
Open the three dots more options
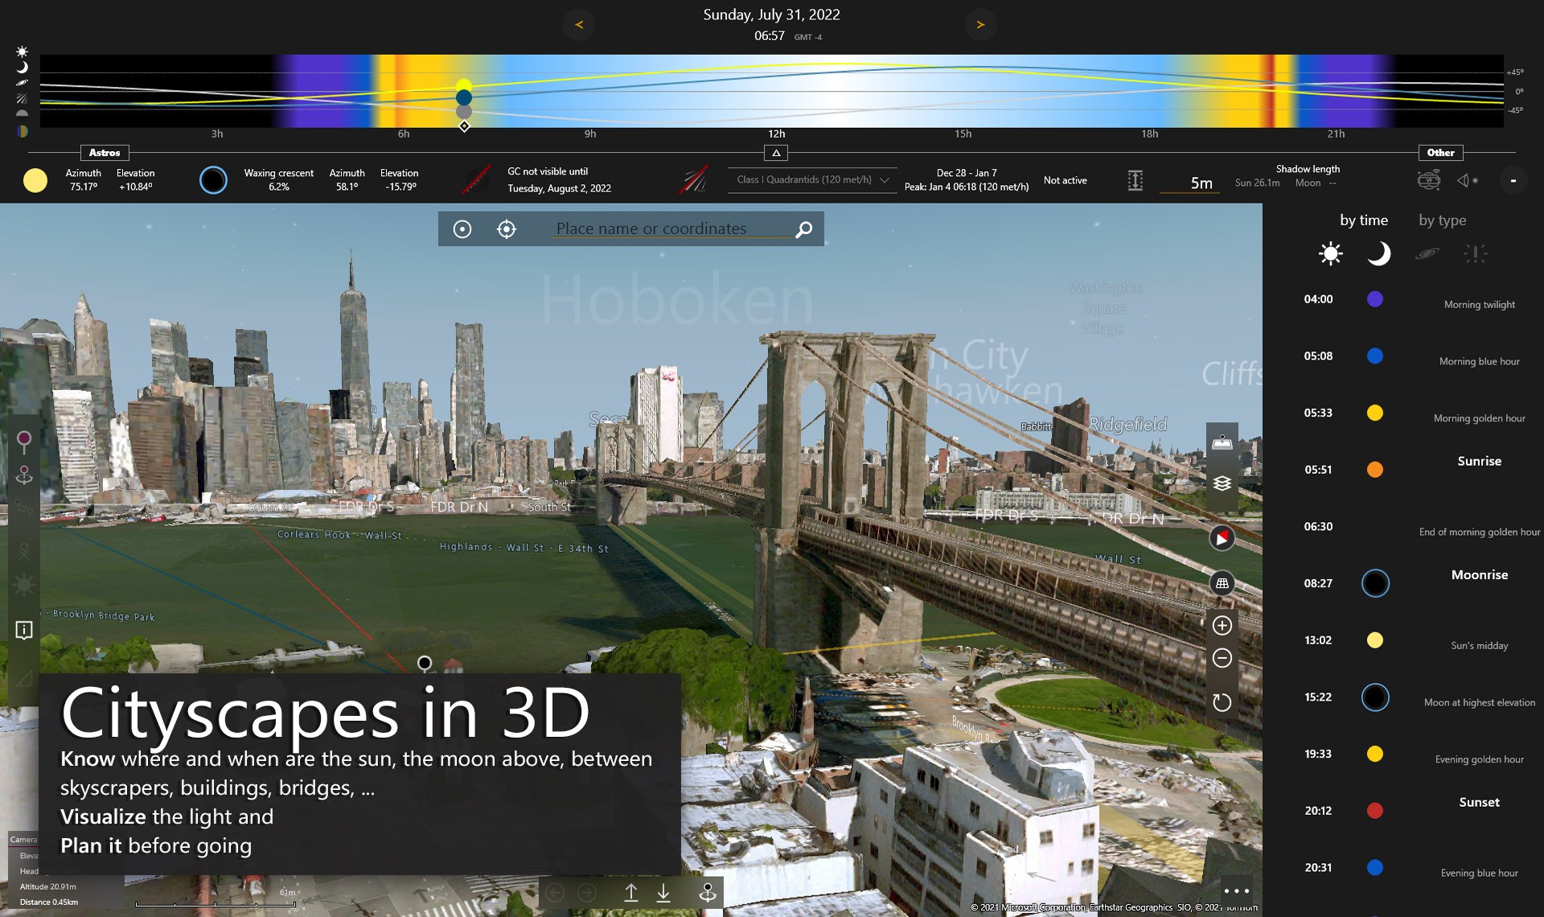tap(1236, 890)
